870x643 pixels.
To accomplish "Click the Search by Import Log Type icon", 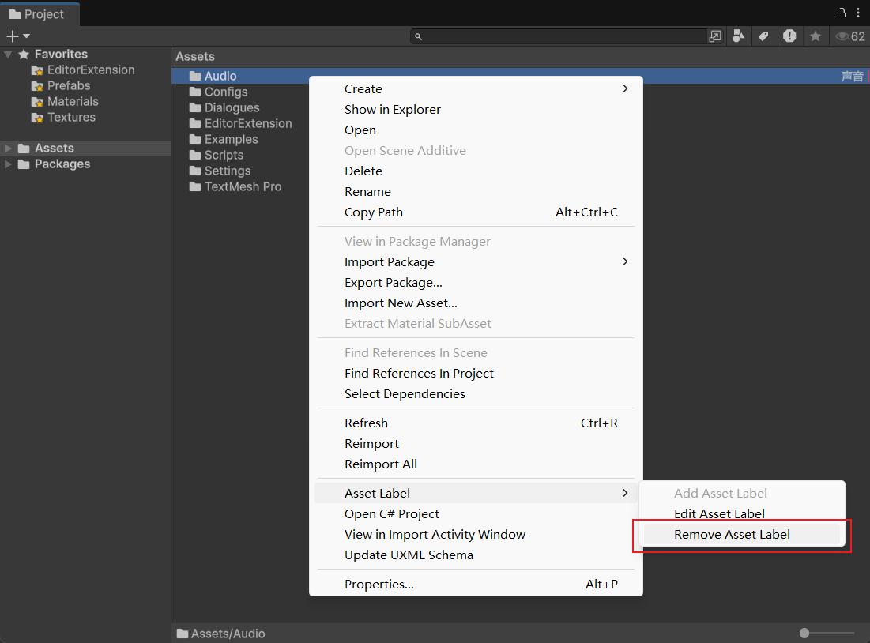I will (x=789, y=36).
